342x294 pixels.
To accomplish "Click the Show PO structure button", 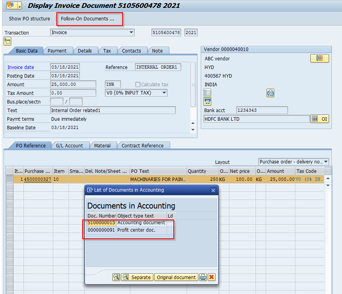I will (x=30, y=19).
